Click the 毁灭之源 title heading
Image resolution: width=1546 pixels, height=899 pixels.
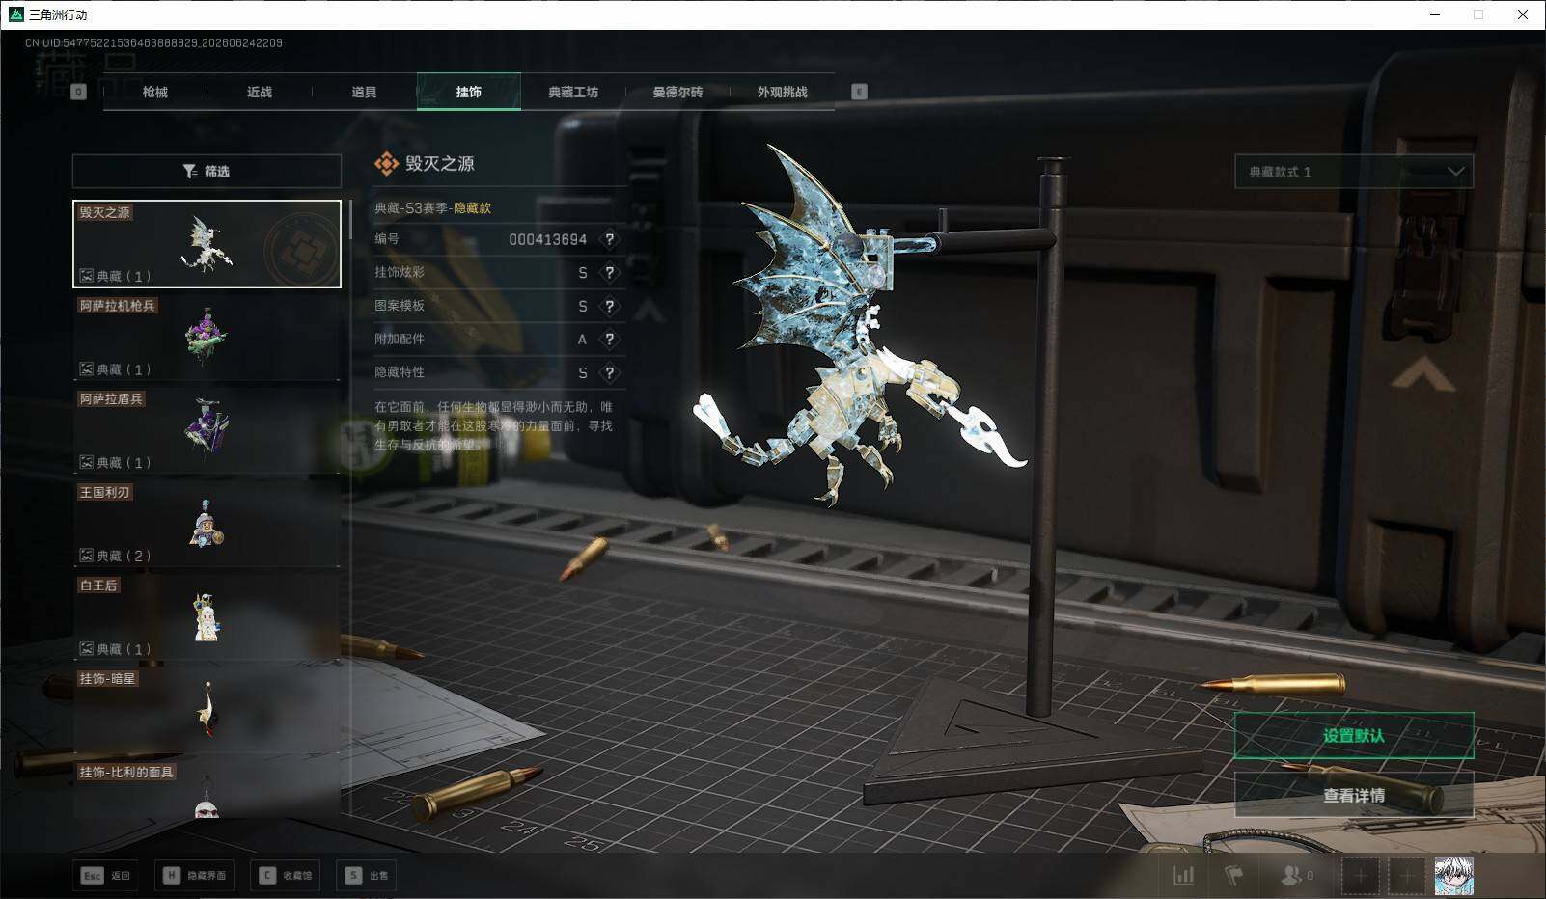pos(439,164)
